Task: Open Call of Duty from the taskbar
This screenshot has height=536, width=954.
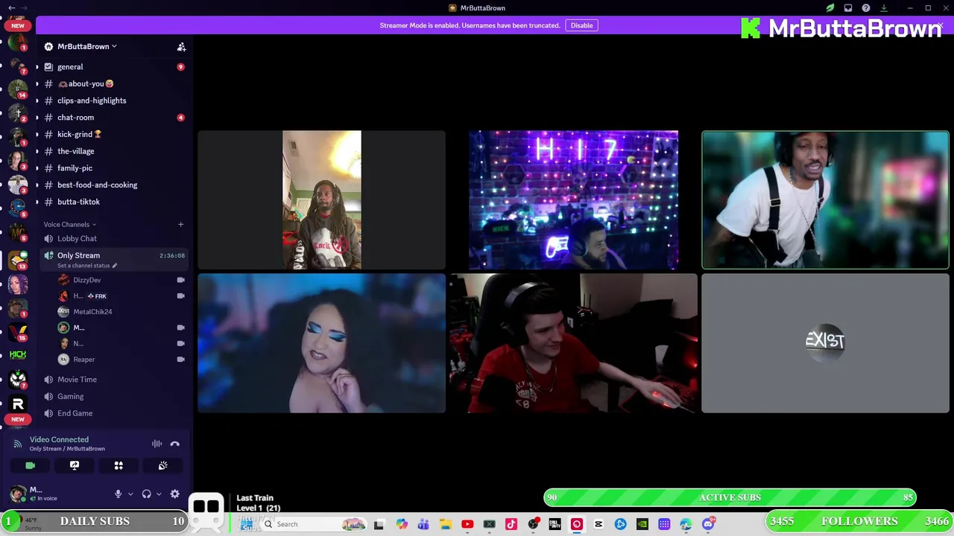Action: point(555,524)
